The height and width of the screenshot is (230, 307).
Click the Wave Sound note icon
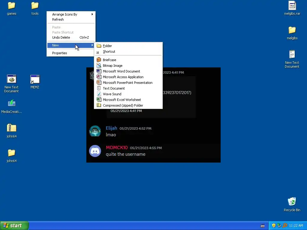(x=99, y=94)
